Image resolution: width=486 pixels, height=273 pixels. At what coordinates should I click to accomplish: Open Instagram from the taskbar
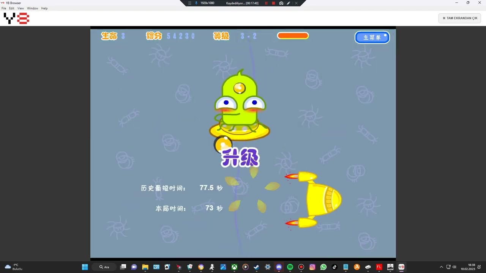tap(312, 267)
